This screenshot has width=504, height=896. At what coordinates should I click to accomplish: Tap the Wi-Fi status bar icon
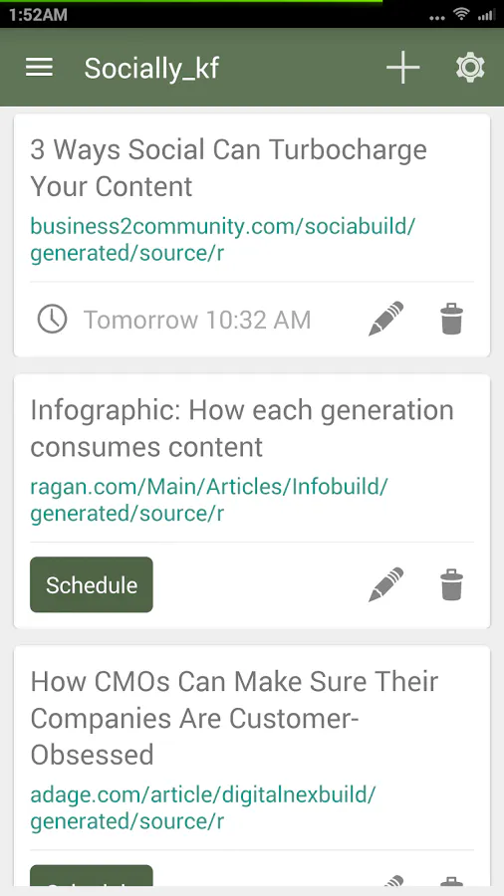(462, 15)
